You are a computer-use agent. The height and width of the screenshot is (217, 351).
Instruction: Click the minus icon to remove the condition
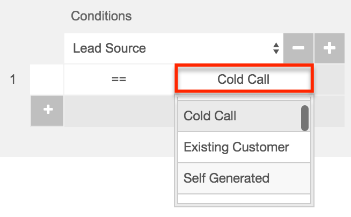click(x=298, y=48)
